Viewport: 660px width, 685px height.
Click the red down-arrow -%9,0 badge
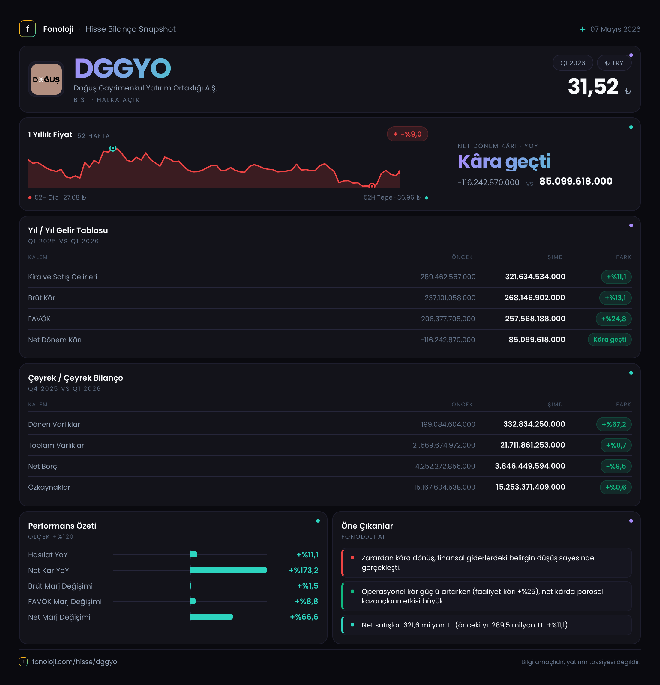[x=407, y=134]
